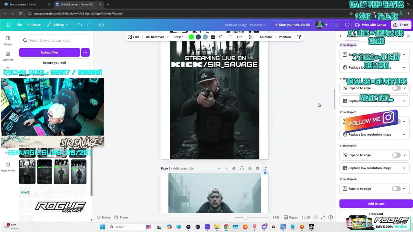Open the Editing mode dropdown
Viewport: 413px width, 232px height.
click(58, 24)
